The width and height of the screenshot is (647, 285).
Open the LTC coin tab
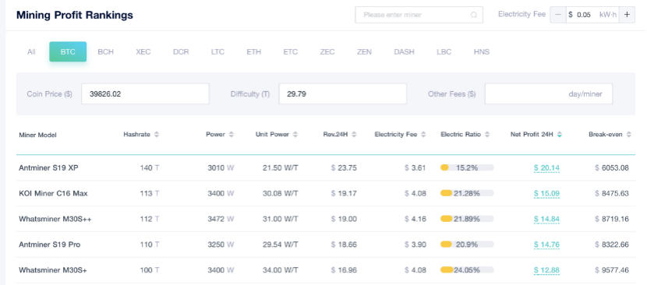click(217, 52)
